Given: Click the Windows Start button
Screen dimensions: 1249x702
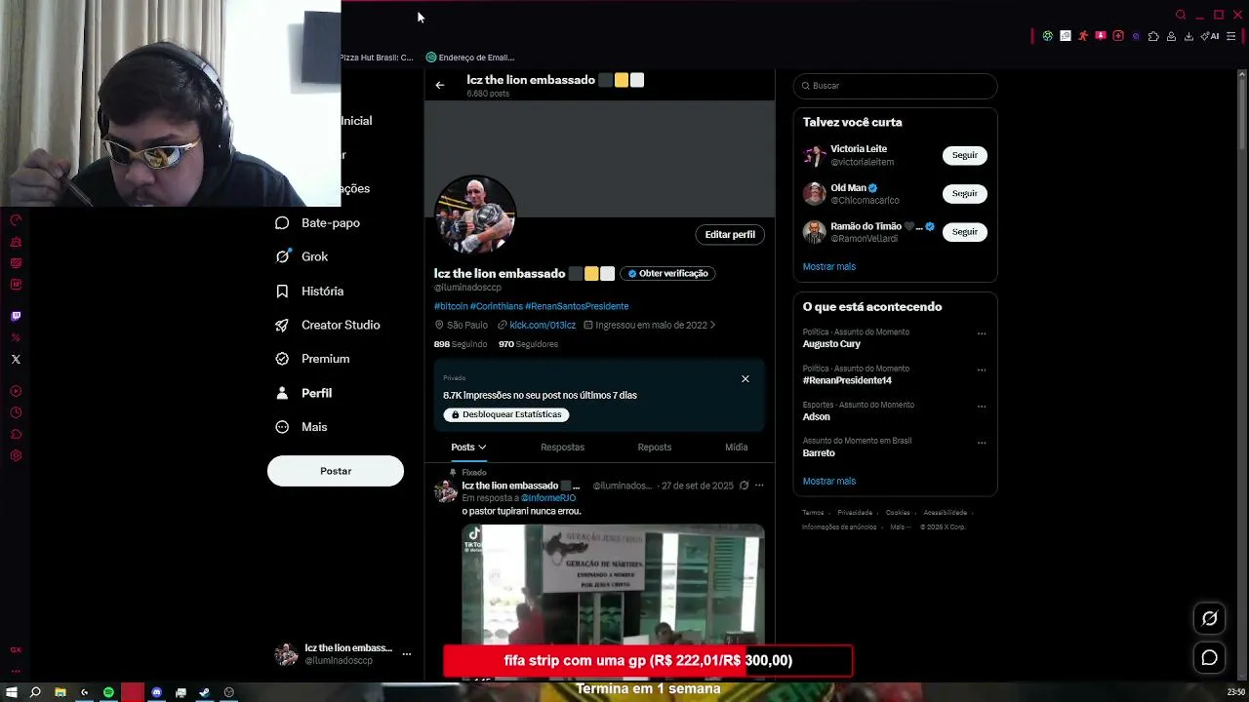Looking at the screenshot, I should click(12, 692).
